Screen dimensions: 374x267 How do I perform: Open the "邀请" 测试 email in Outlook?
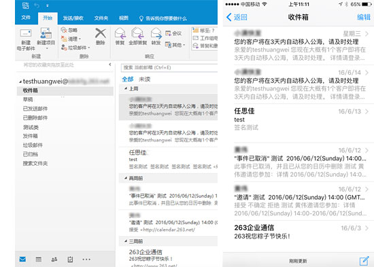pyautogui.click(x=168, y=222)
